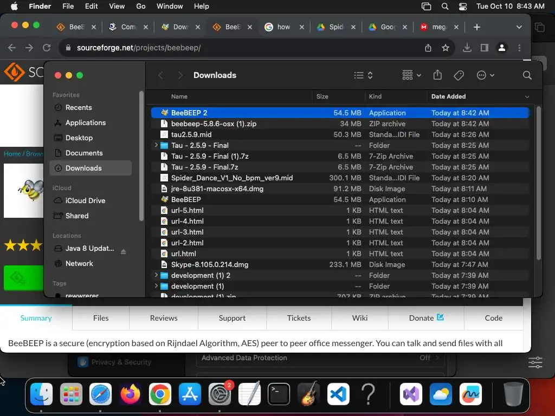The width and height of the screenshot is (555, 416).
Task: Open Spotlight search in menu bar
Action: tap(445, 6)
